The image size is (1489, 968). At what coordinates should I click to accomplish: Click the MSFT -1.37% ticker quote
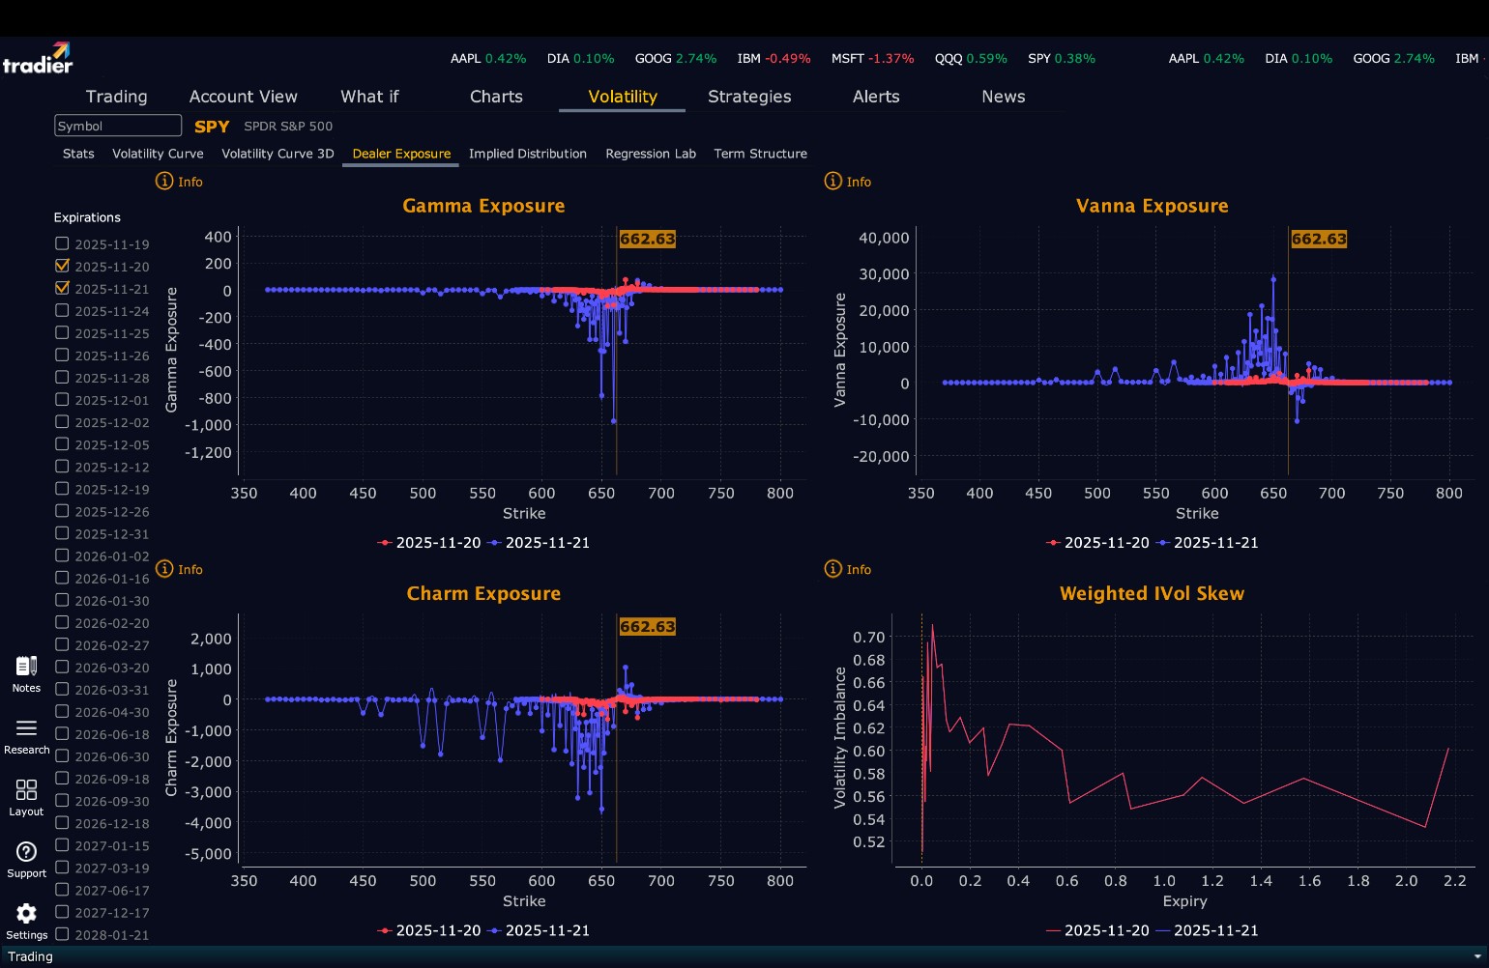[x=872, y=59]
